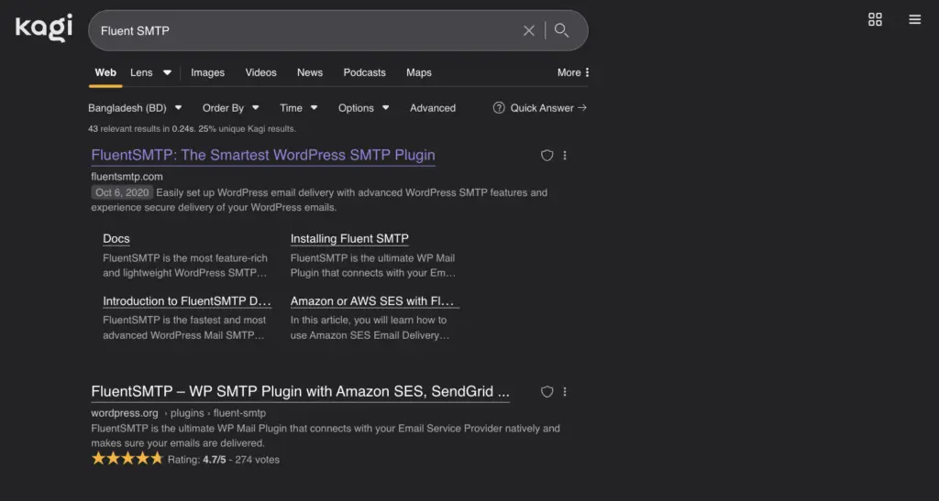Screen dimensions: 939x501
Task: Switch to the News tab
Action: [x=310, y=72]
